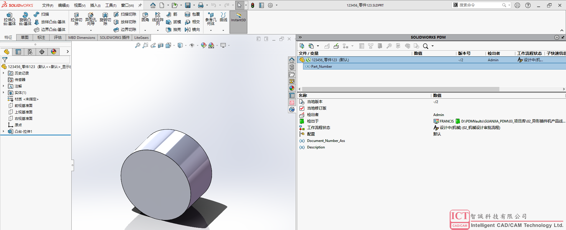Click the 工作流程状态 column header
Screen dimensions: 566x230
529,53
